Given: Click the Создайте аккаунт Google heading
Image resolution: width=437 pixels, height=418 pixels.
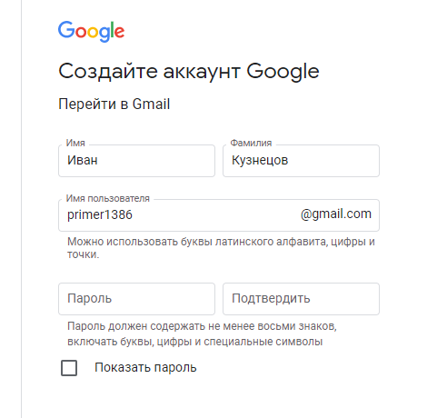Looking at the screenshot, I should pyautogui.click(x=189, y=72).
